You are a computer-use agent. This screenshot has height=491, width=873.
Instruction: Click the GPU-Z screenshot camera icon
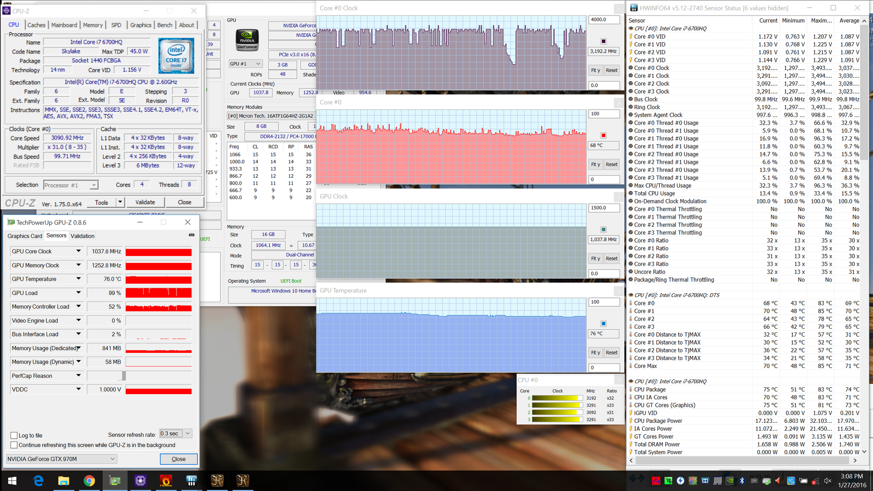tap(191, 235)
